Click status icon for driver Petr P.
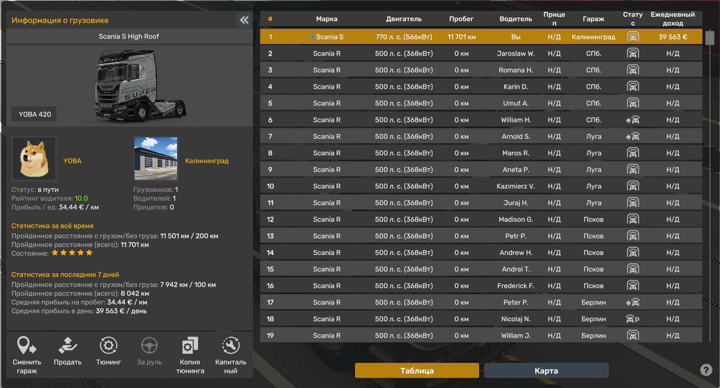 [633, 236]
